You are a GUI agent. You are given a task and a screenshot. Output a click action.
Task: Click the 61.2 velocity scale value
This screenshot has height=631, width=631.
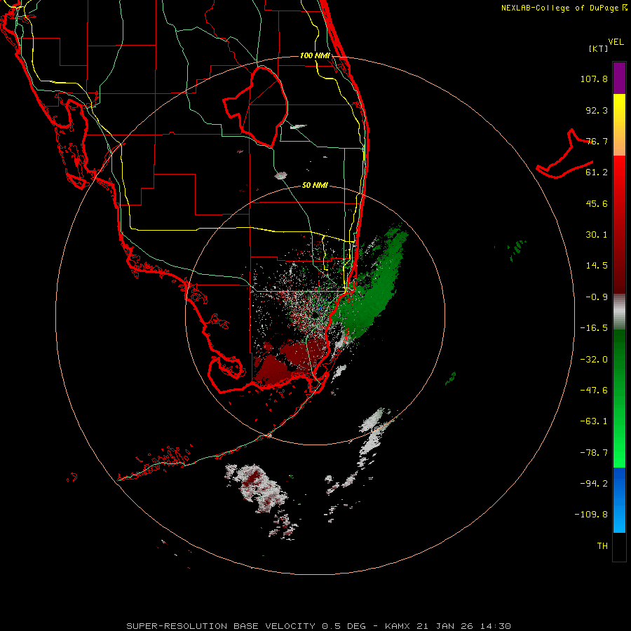[597, 172]
